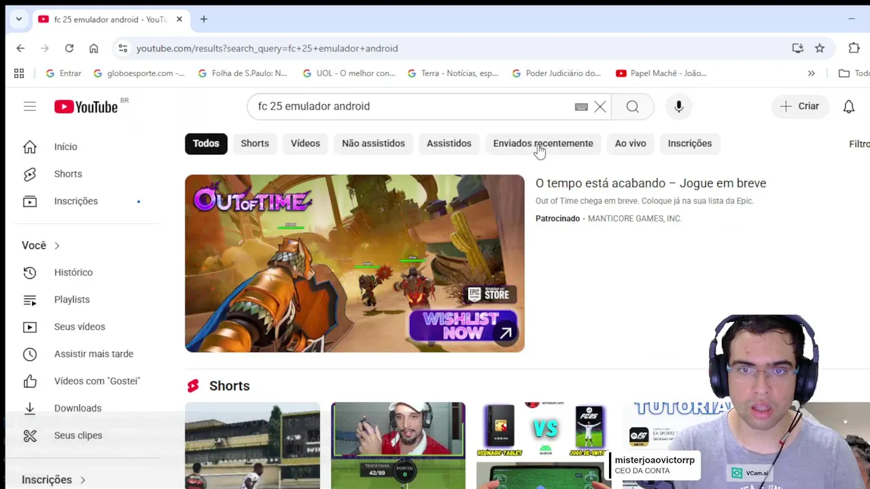The image size is (870, 489).
Task: Open the extensions puzzle icon
Action: (x=854, y=48)
